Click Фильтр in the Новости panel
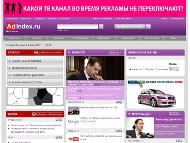The height and width of the screenshot is (143, 190). tap(114, 53)
